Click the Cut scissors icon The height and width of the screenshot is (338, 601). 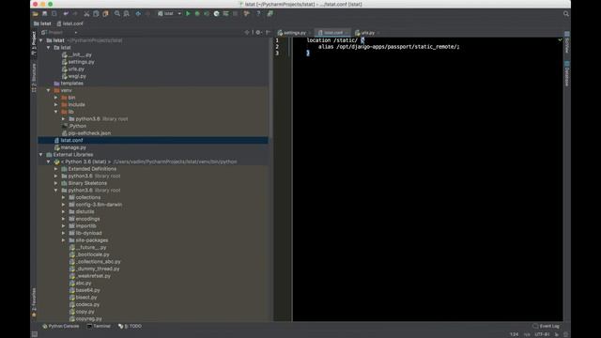(x=86, y=13)
